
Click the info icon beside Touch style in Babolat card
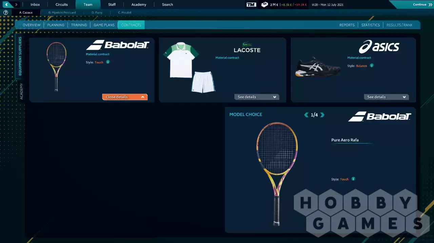coord(108,62)
